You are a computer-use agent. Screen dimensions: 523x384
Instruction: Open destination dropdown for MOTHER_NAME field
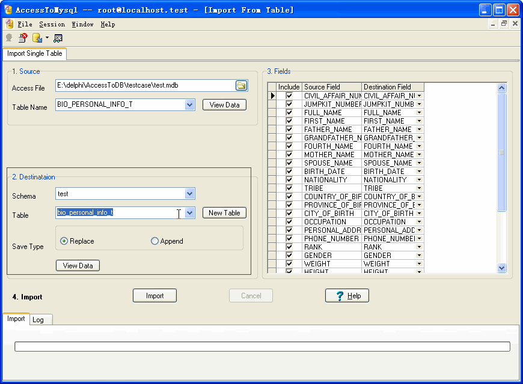[419, 155]
